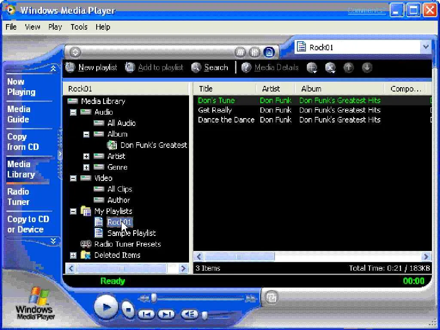440x330 pixels.
Task: Switch to the Media Guide tab
Action: 18,114
